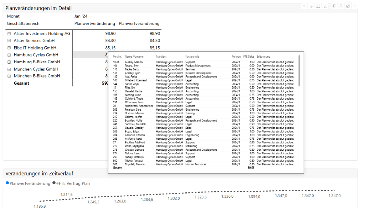This screenshot has width=365, height=208.
Task: Click Periode column header in tooltip
Action: tap(236, 57)
